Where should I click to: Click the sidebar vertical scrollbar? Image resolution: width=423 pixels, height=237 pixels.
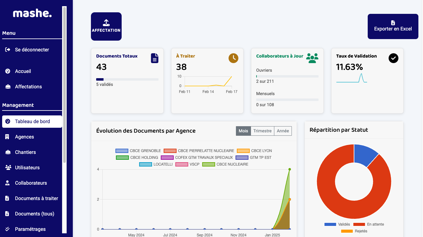click(65, 85)
